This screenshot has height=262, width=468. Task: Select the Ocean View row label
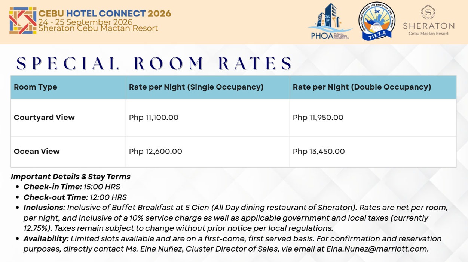(37, 151)
